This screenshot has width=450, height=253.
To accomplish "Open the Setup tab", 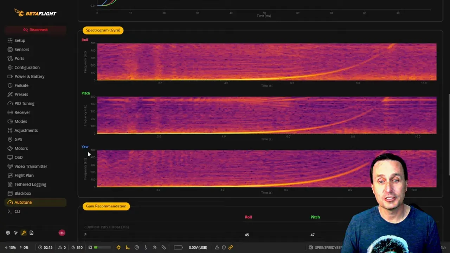I will pyautogui.click(x=35, y=40).
